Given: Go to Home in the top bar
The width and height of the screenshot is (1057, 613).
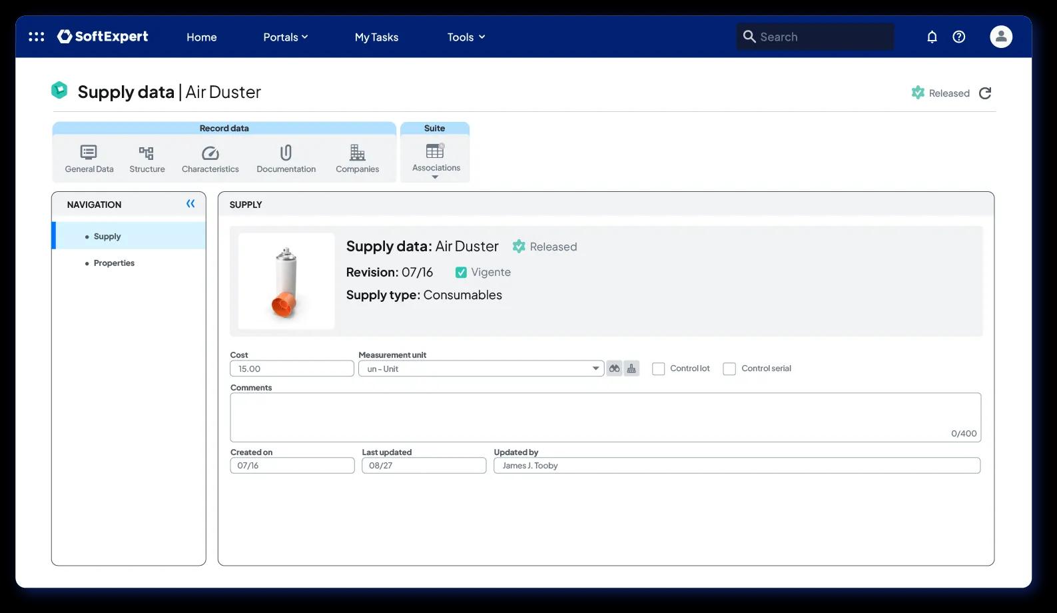Looking at the screenshot, I should (201, 37).
